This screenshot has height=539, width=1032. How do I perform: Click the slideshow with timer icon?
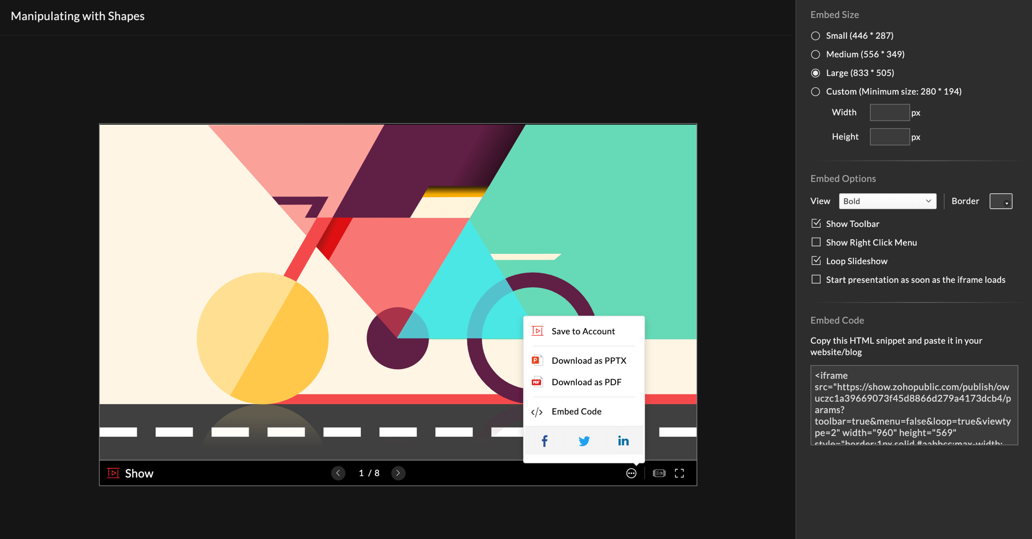pyautogui.click(x=659, y=473)
